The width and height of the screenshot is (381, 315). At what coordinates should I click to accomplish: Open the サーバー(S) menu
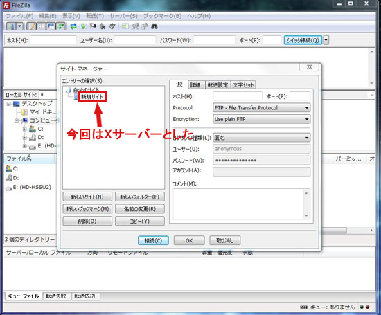pos(123,16)
